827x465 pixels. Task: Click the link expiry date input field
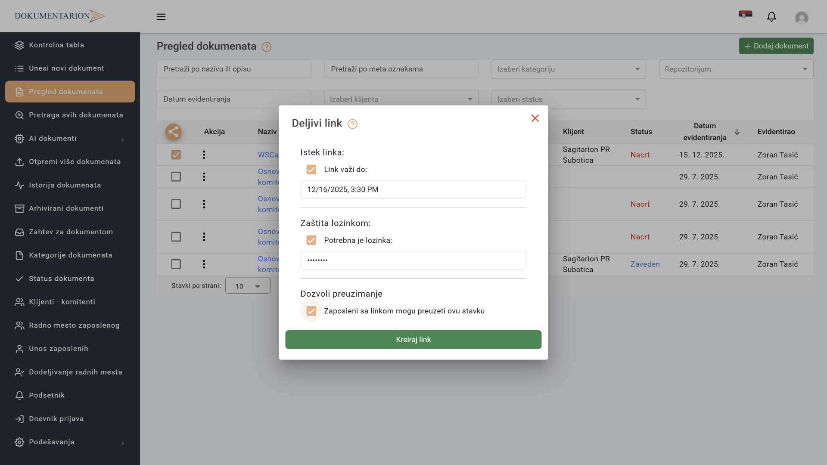[x=413, y=189]
